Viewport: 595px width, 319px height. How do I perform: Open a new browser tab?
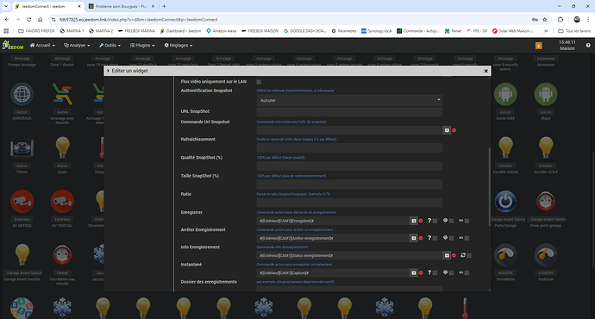(x=164, y=6)
